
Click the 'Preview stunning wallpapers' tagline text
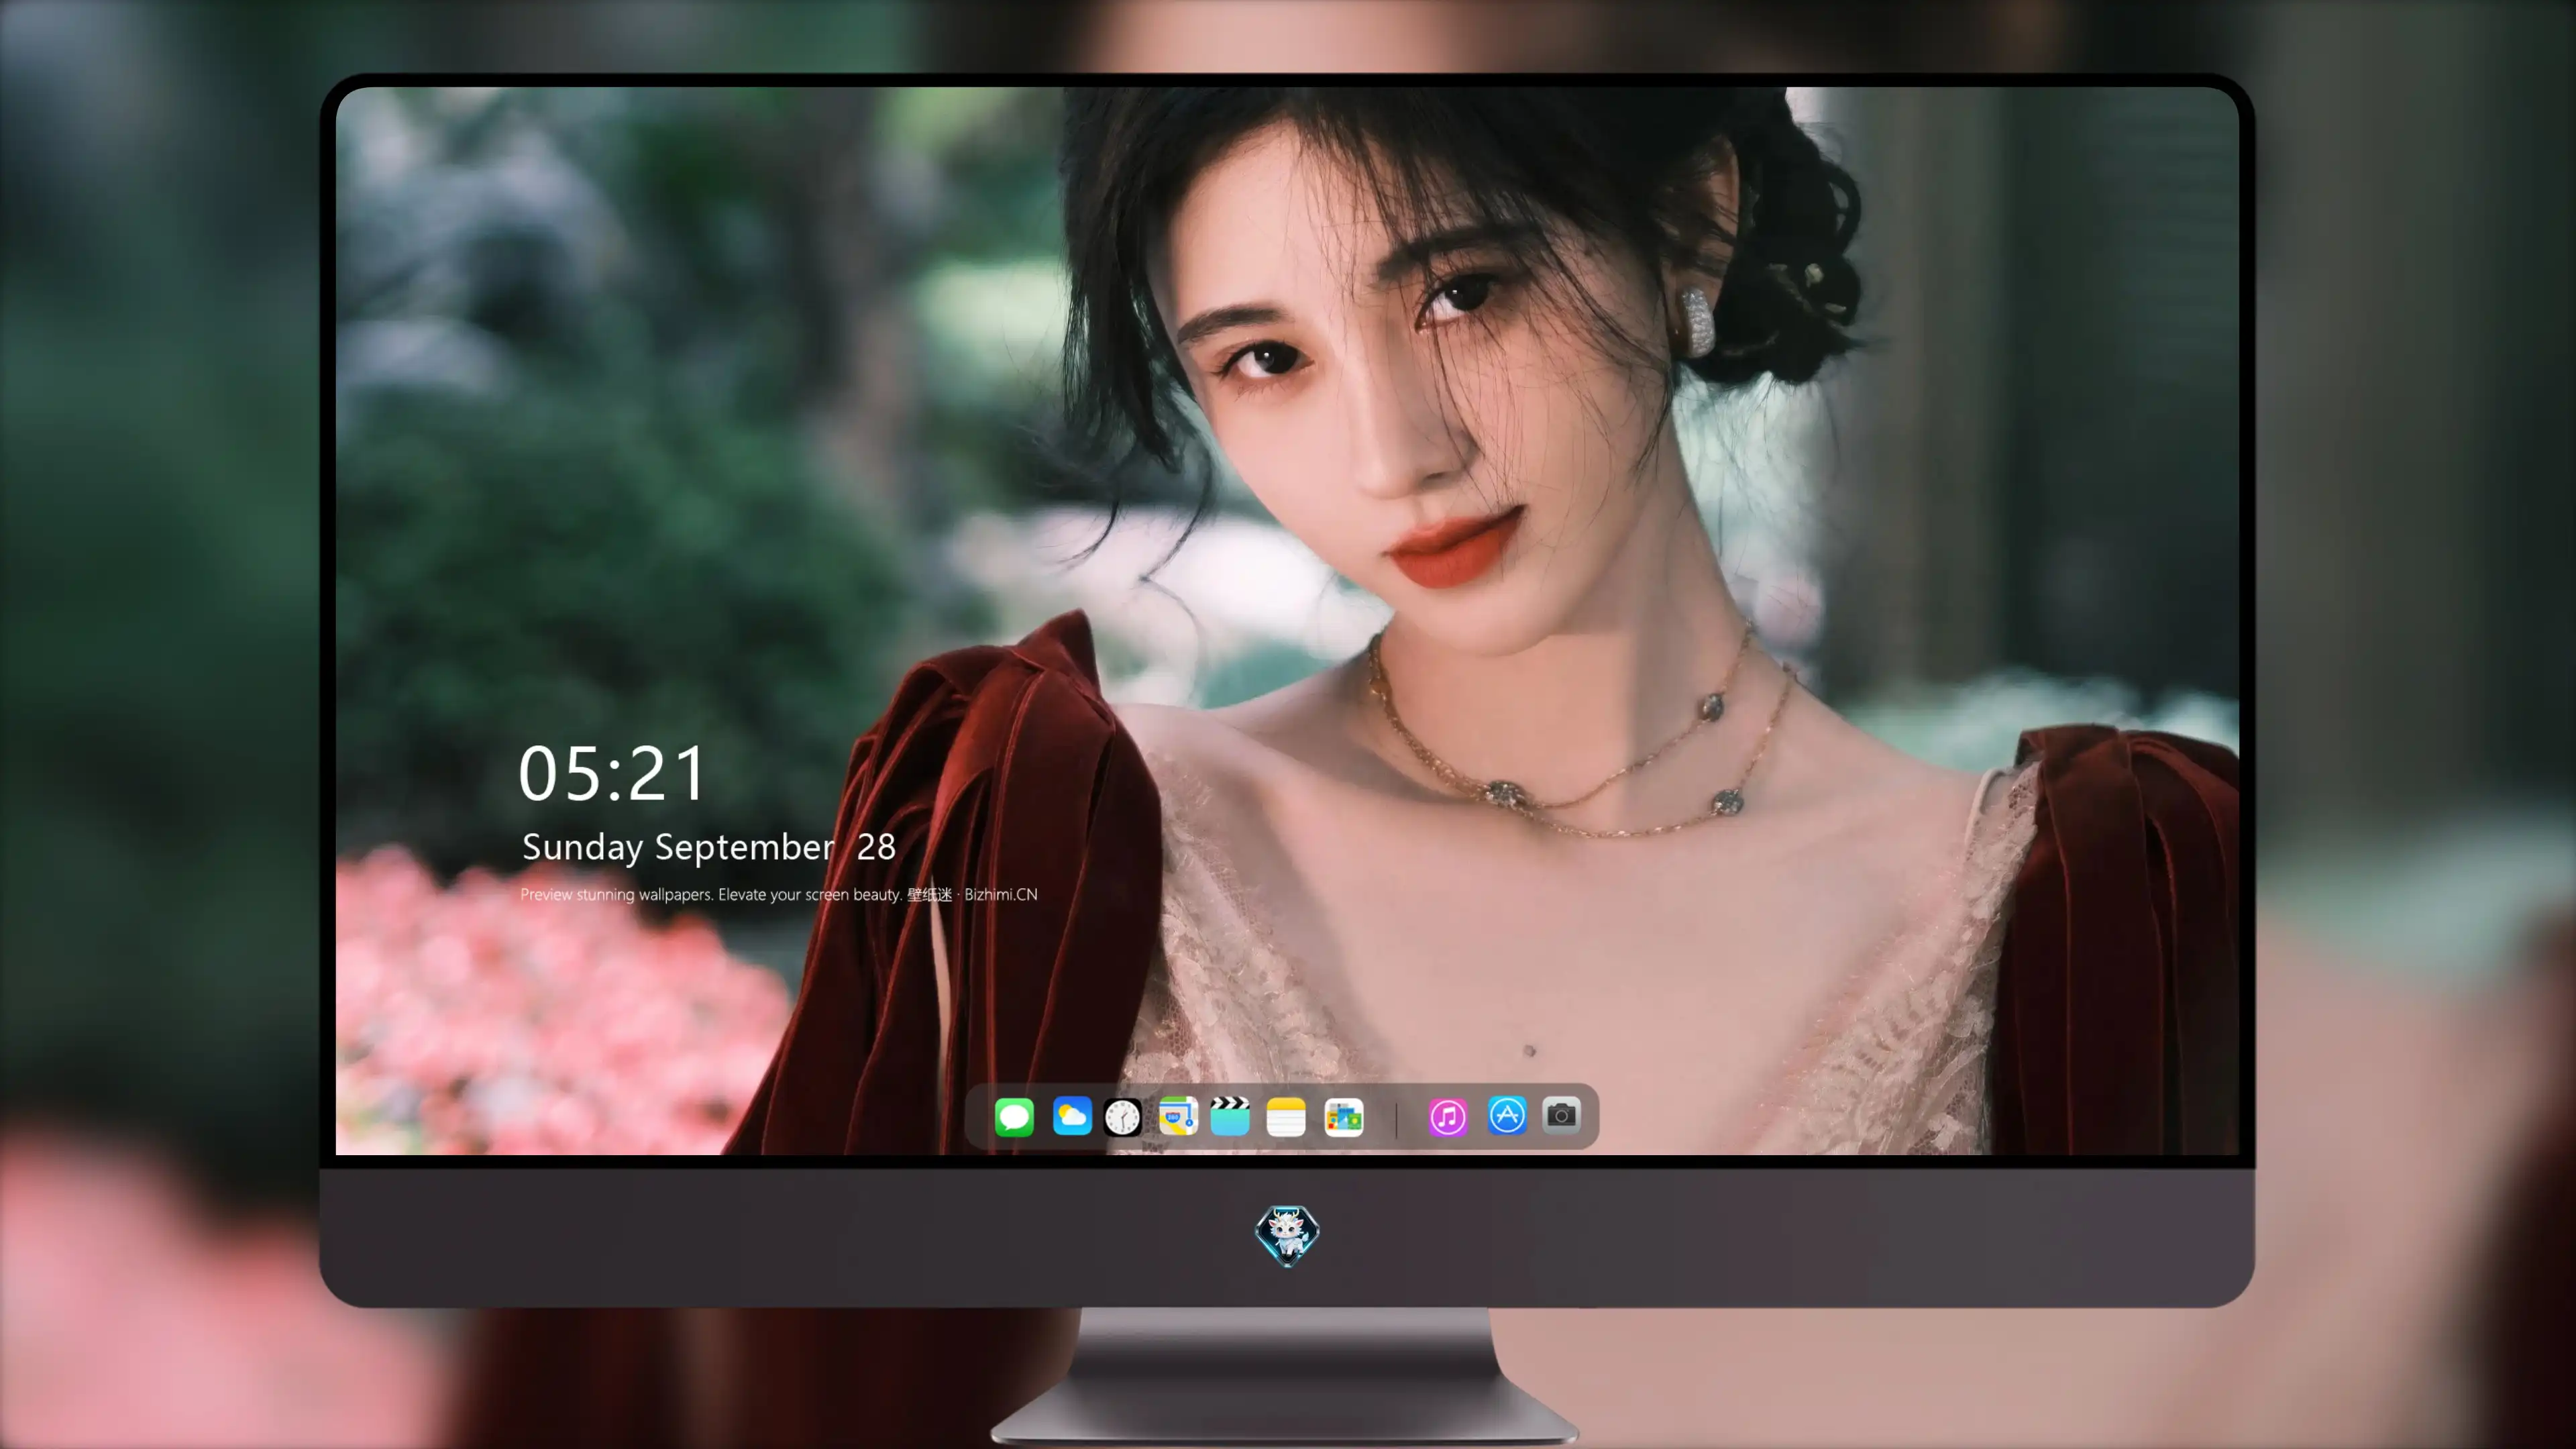[779, 894]
